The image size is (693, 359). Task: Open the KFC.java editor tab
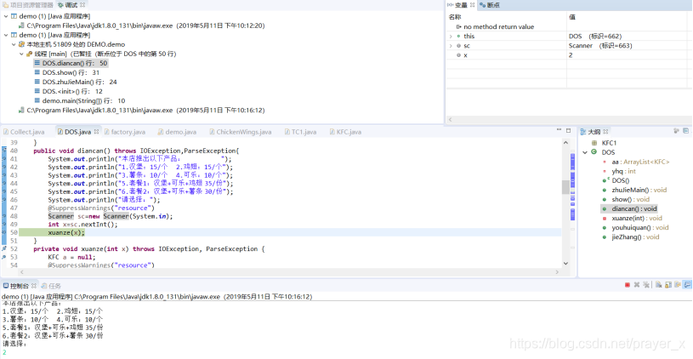tap(345, 132)
